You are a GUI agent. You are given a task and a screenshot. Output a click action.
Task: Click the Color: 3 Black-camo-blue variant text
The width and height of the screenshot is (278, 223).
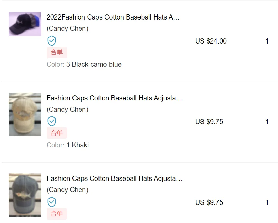84,64
